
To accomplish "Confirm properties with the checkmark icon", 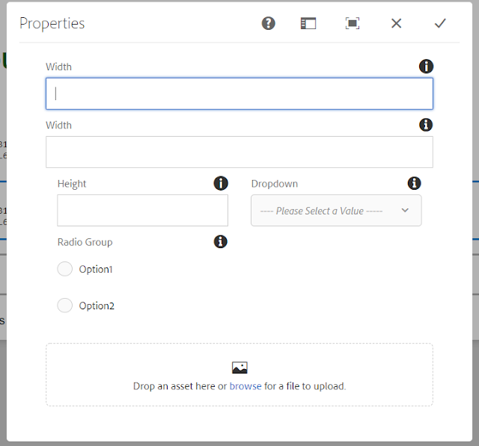I will pos(440,23).
